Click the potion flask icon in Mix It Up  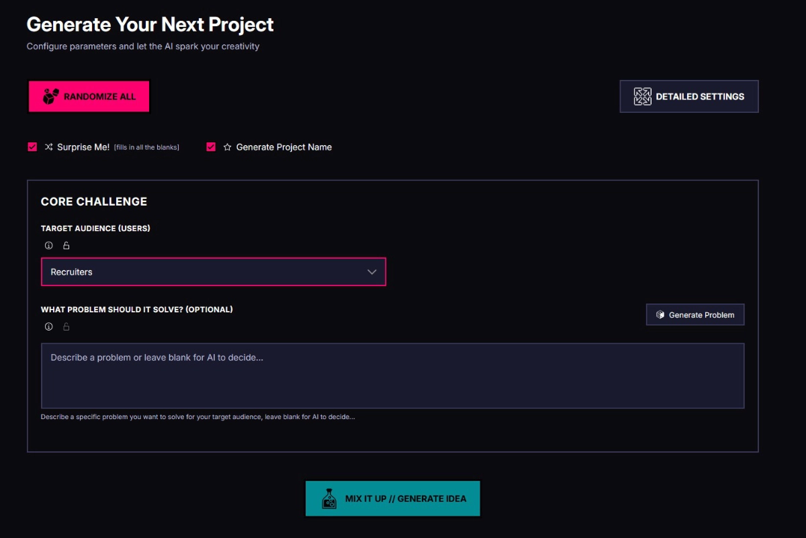[329, 498]
